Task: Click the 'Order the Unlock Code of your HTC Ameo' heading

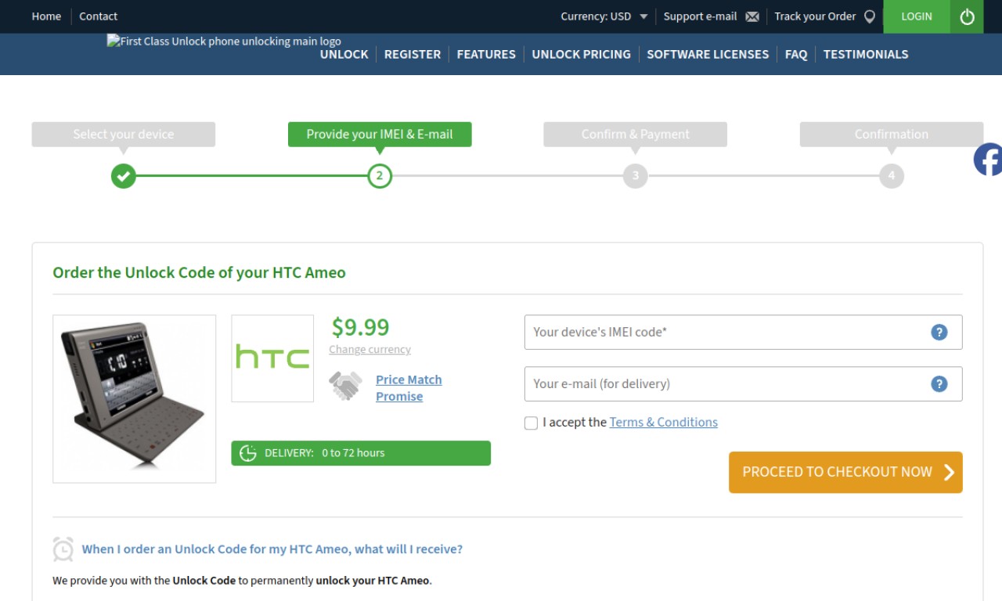Action: tap(199, 273)
